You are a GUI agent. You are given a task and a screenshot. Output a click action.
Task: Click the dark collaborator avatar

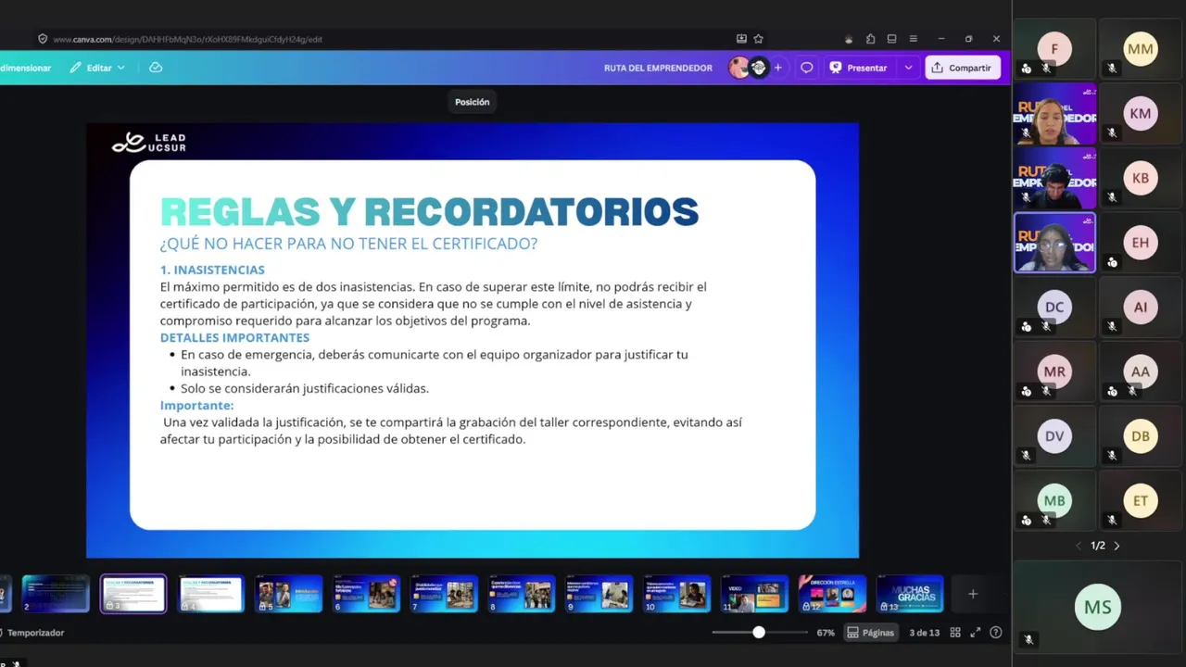click(759, 68)
